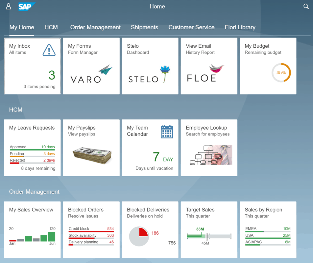Click the Rejected 2 days row
The width and height of the screenshot is (313, 263).
32,161
